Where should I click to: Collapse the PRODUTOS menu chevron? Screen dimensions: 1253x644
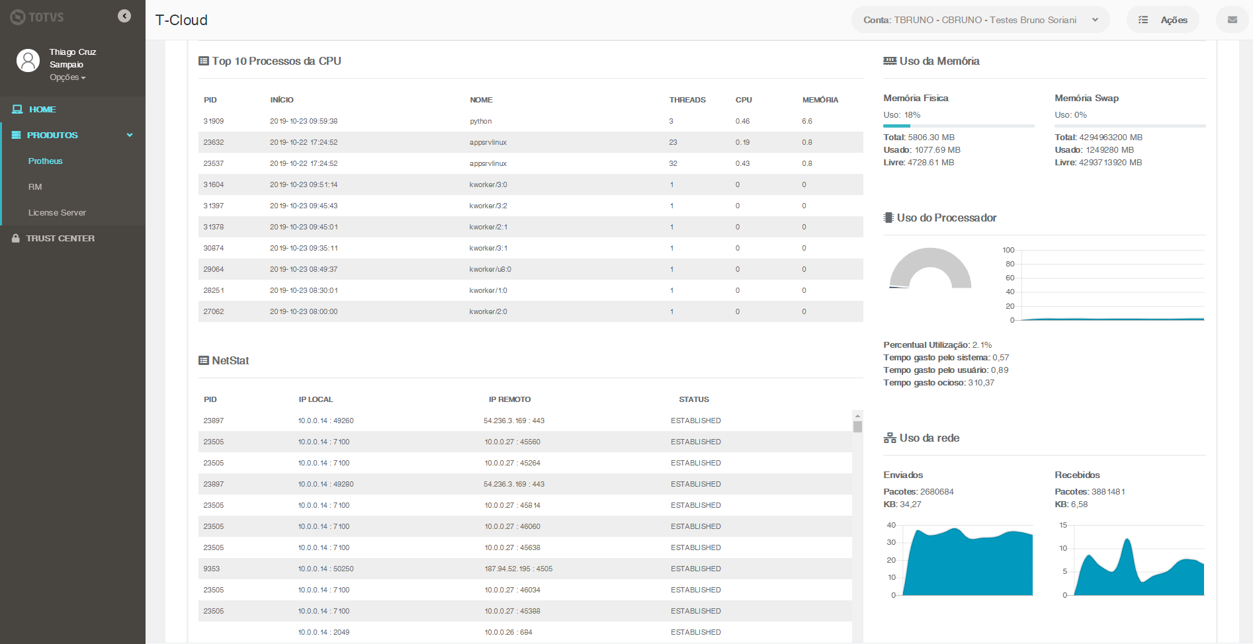tap(130, 135)
